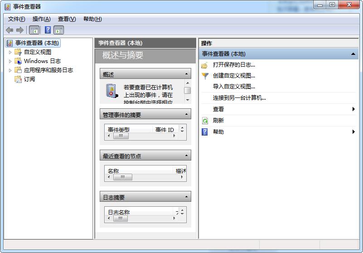Click the horizontal scrollbar thumb under 事件类型
This screenshot has height=253, width=363.
tap(121, 136)
